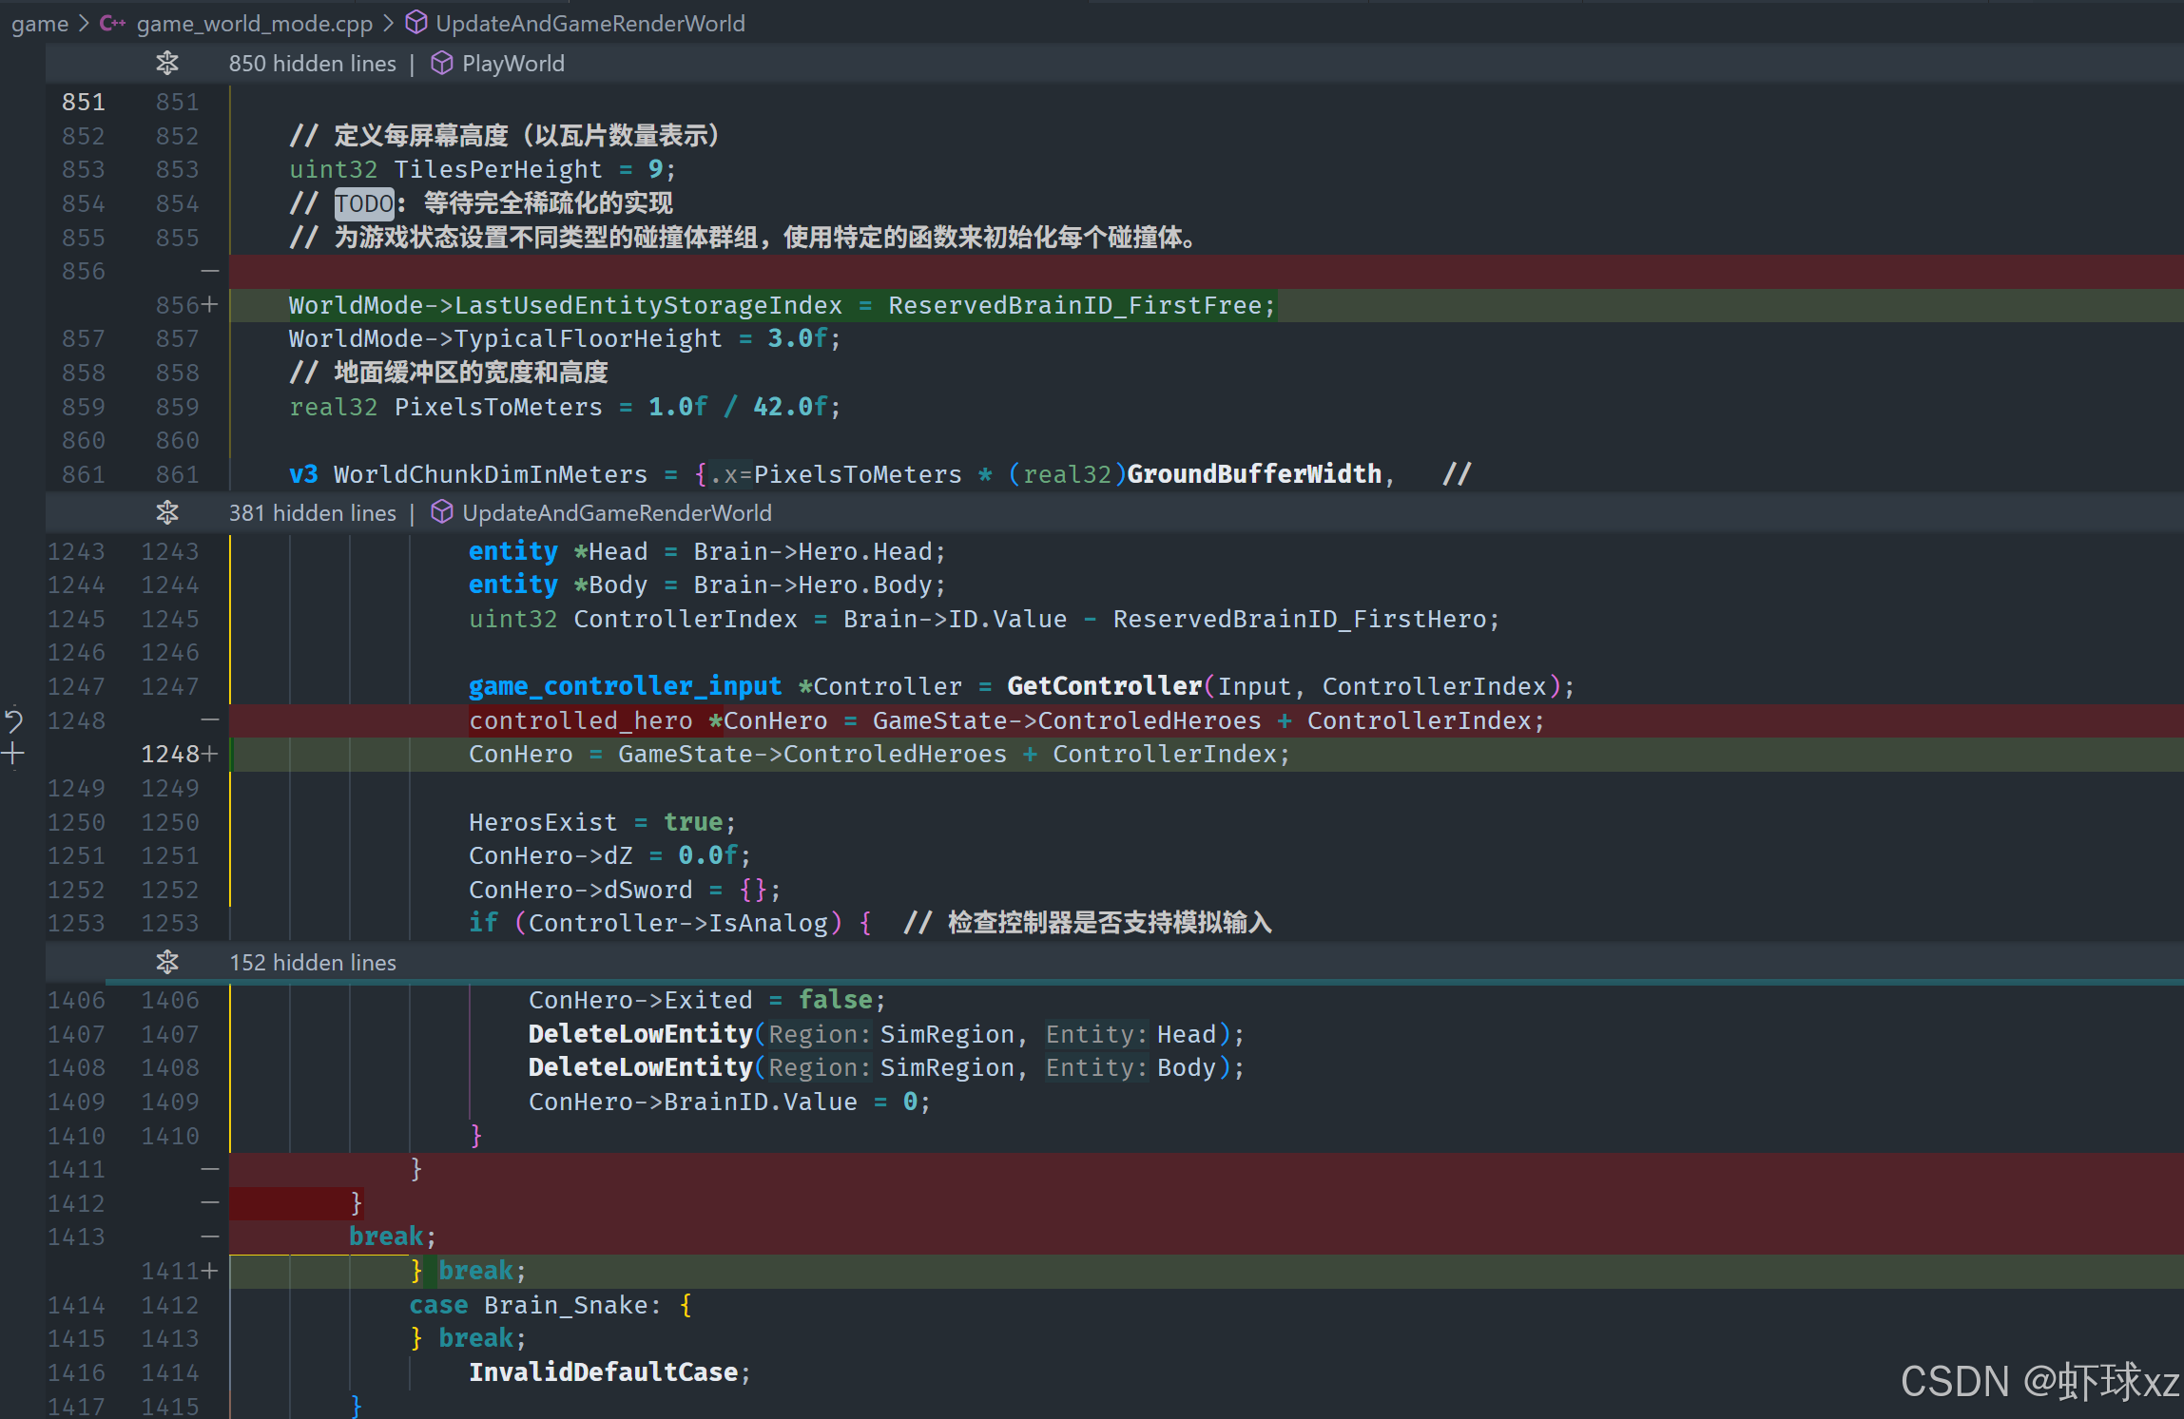The image size is (2184, 1419).
Task: Expand the '152 hidden lines' section
Action: pyautogui.click(x=312, y=963)
